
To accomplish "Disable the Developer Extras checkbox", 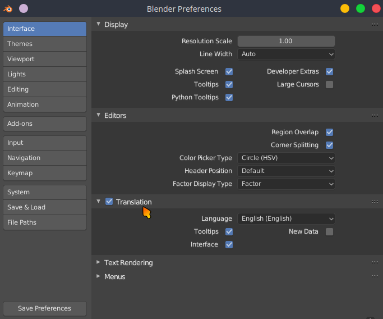I will pos(329,72).
